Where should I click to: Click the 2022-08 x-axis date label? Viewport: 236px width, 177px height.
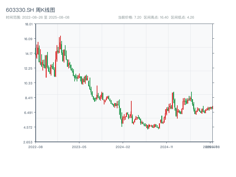click(35, 147)
